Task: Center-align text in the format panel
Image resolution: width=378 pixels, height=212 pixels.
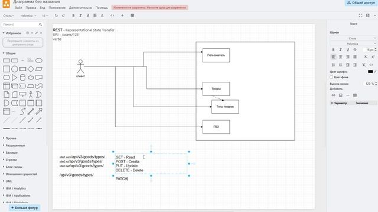Action: 341,57
